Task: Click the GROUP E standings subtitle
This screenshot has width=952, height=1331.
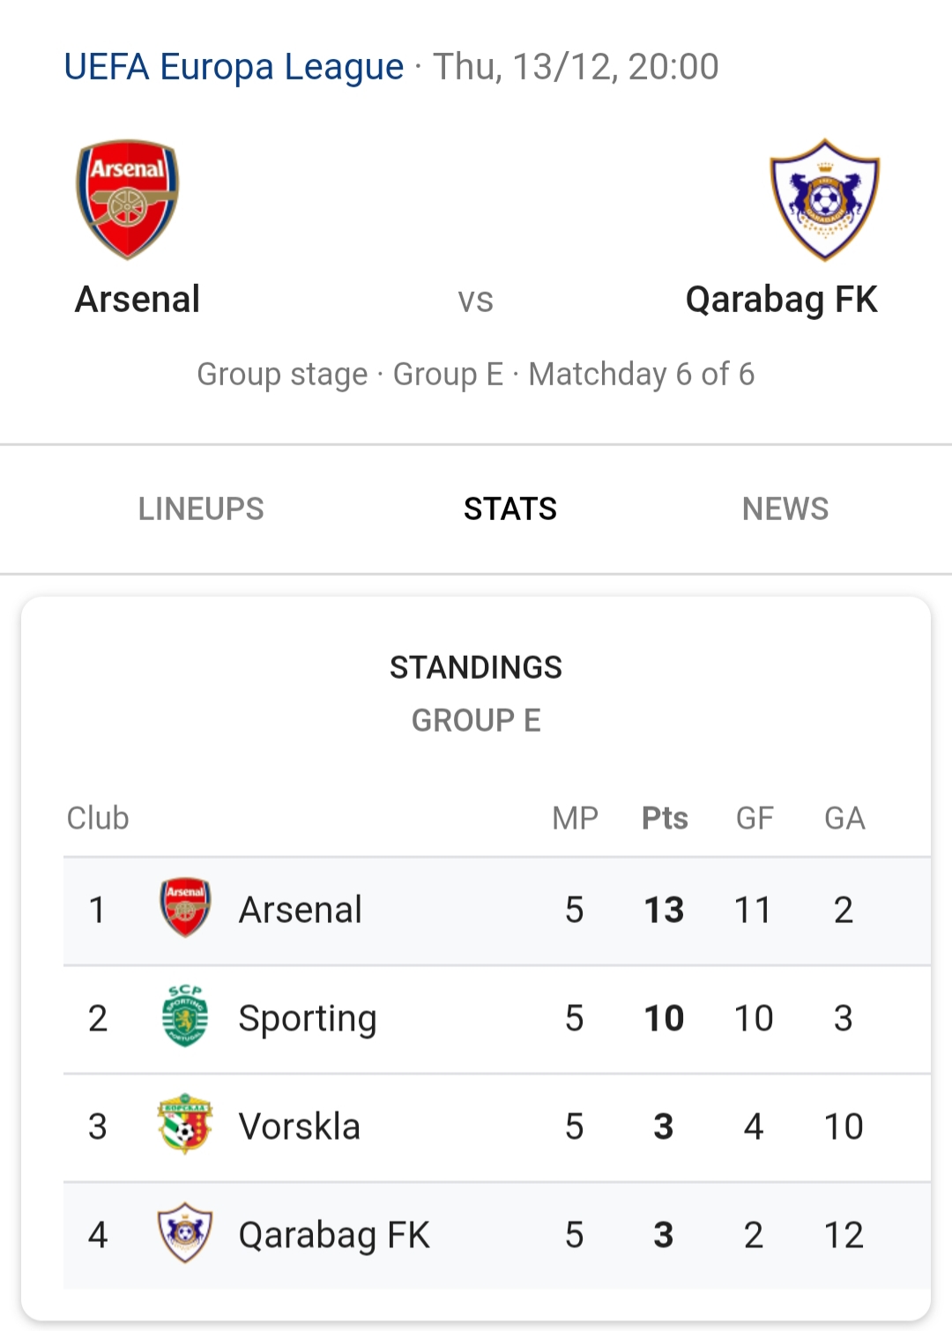Action: [476, 720]
